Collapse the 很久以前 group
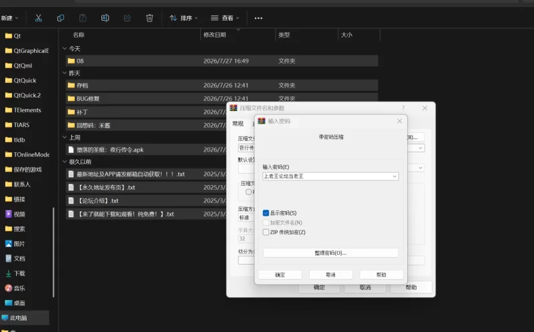The width and height of the screenshot is (534, 332). coord(65,162)
